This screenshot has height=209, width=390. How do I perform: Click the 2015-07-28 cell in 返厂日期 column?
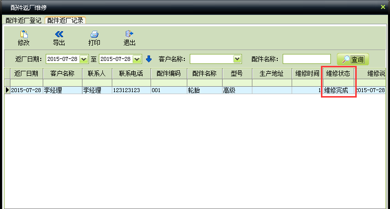point(26,90)
